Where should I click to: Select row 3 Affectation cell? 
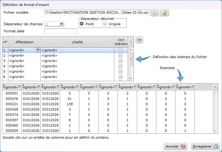tap(24, 61)
